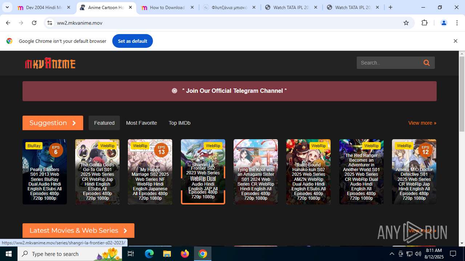This screenshot has height=261, width=465.
Task: Click the page vertical scrollbar
Action: tap(462, 94)
